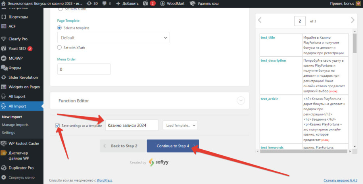
Task: Open the updates icon showing 30
Action: [x=89, y=4]
